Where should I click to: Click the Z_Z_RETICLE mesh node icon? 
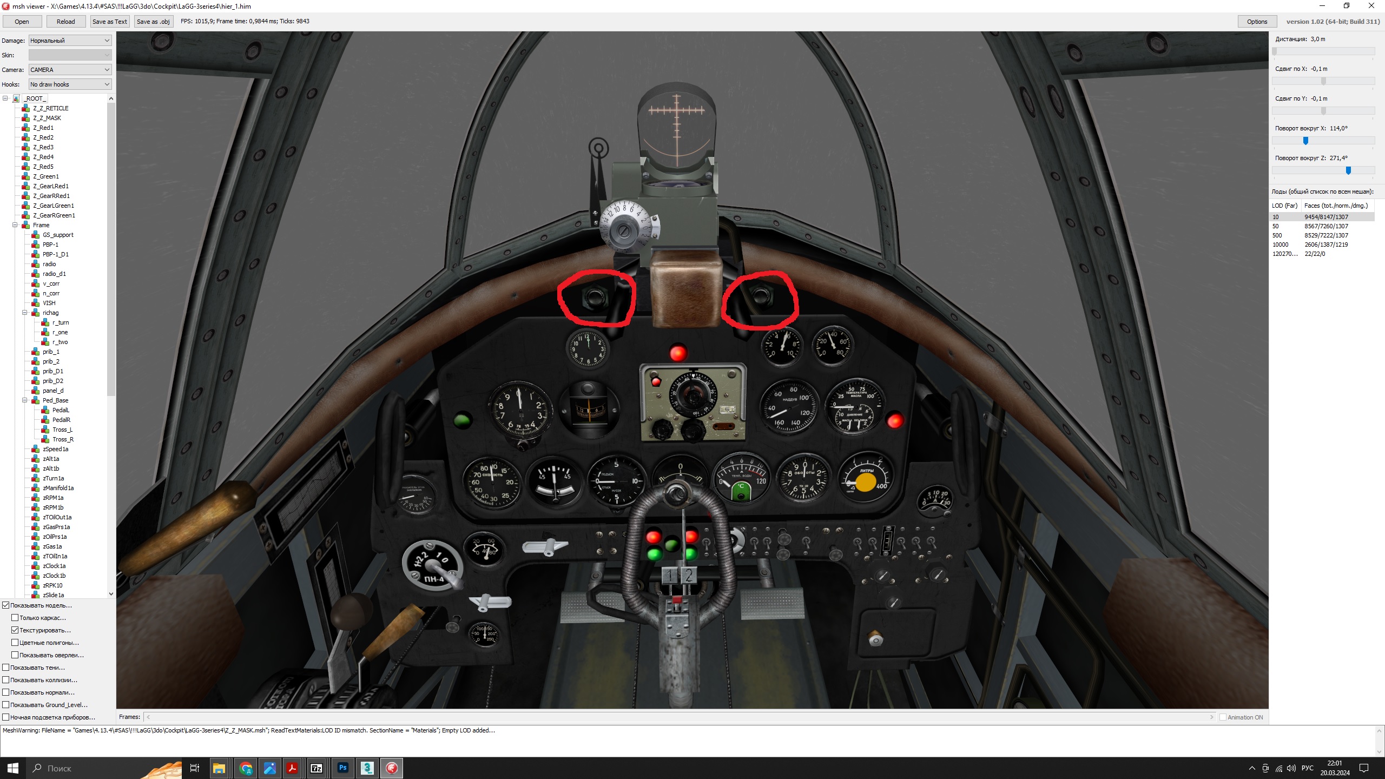pos(25,108)
